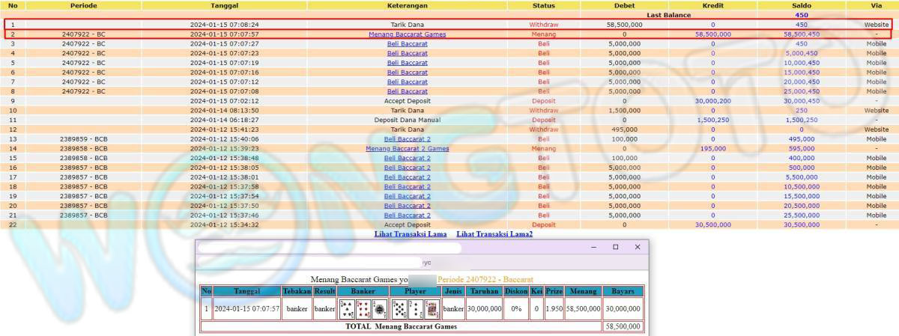Click the Player face card image
Viewport: 899px width, 336px height.
tap(432, 308)
